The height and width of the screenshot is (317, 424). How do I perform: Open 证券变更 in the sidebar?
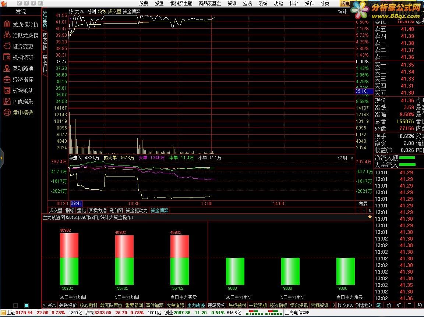(18, 46)
